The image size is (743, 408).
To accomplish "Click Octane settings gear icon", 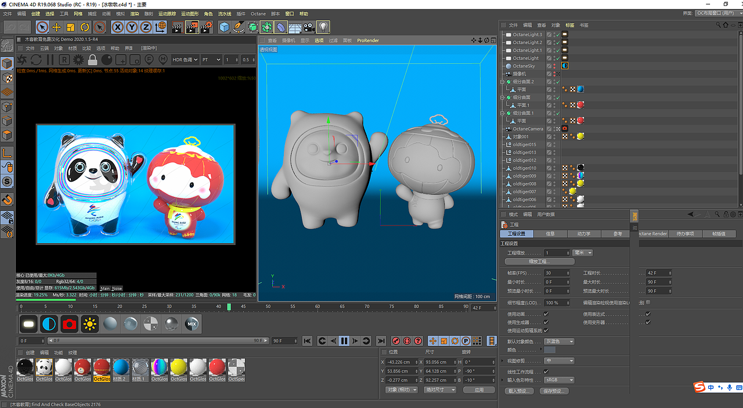I will 78,59.
